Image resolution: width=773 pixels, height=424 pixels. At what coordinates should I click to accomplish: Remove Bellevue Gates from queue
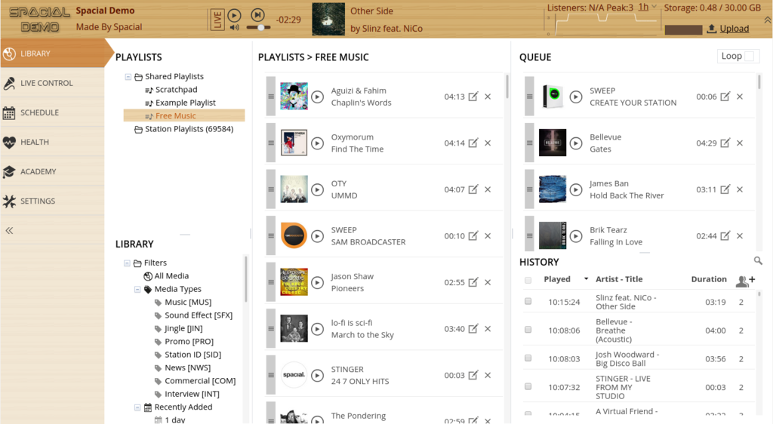(x=740, y=143)
